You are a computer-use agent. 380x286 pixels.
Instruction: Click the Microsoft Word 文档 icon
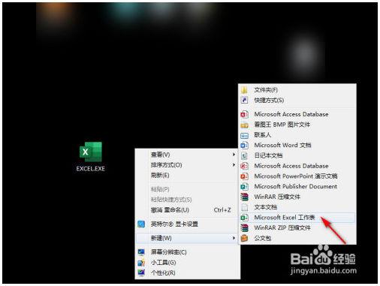pyautogui.click(x=244, y=146)
